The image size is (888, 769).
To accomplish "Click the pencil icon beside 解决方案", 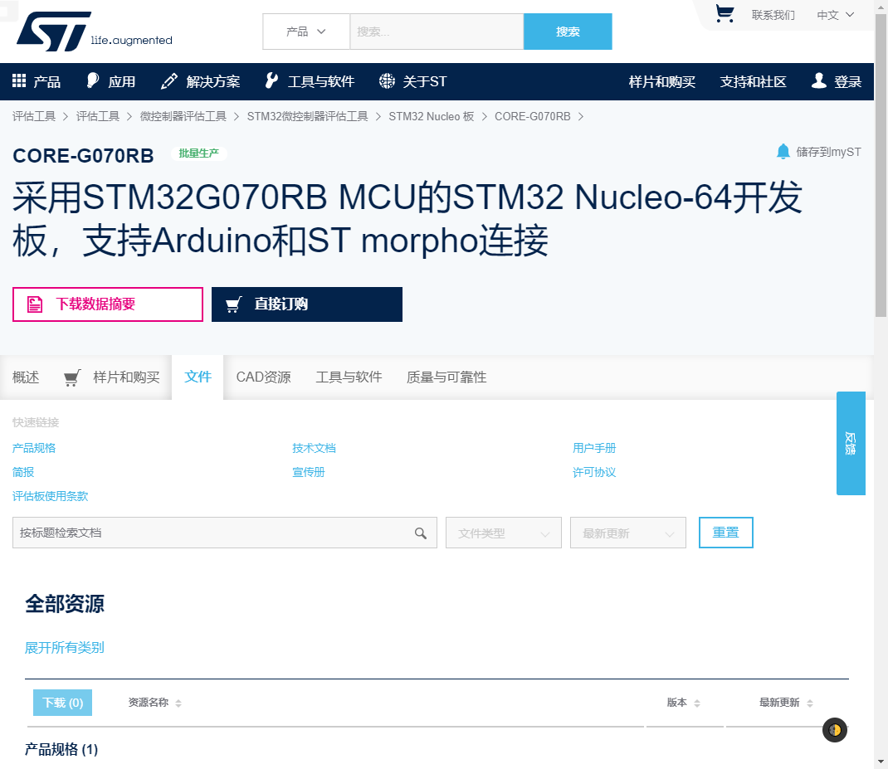I will [168, 81].
